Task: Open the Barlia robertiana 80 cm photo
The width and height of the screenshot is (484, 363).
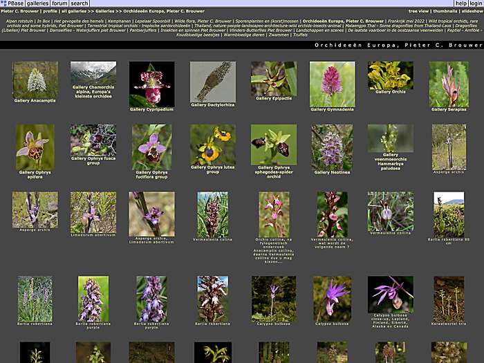Action: pos(449,214)
